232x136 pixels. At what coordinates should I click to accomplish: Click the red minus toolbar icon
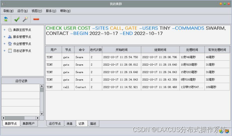tap(36, 19)
